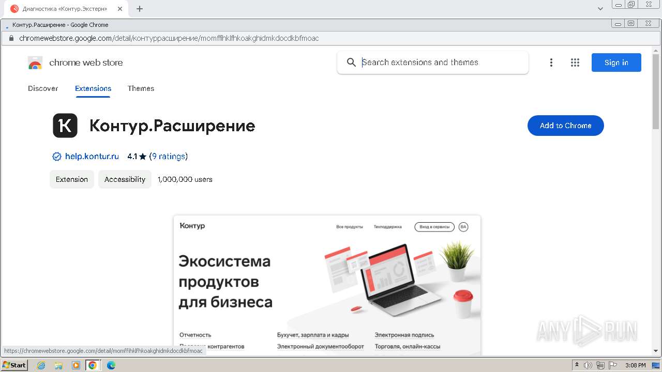Click the extension screenshot preview image
This screenshot has height=372, width=662.
pyautogui.click(x=327, y=285)
